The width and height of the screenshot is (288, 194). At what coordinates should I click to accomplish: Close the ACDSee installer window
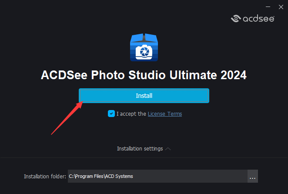[281, 7]
